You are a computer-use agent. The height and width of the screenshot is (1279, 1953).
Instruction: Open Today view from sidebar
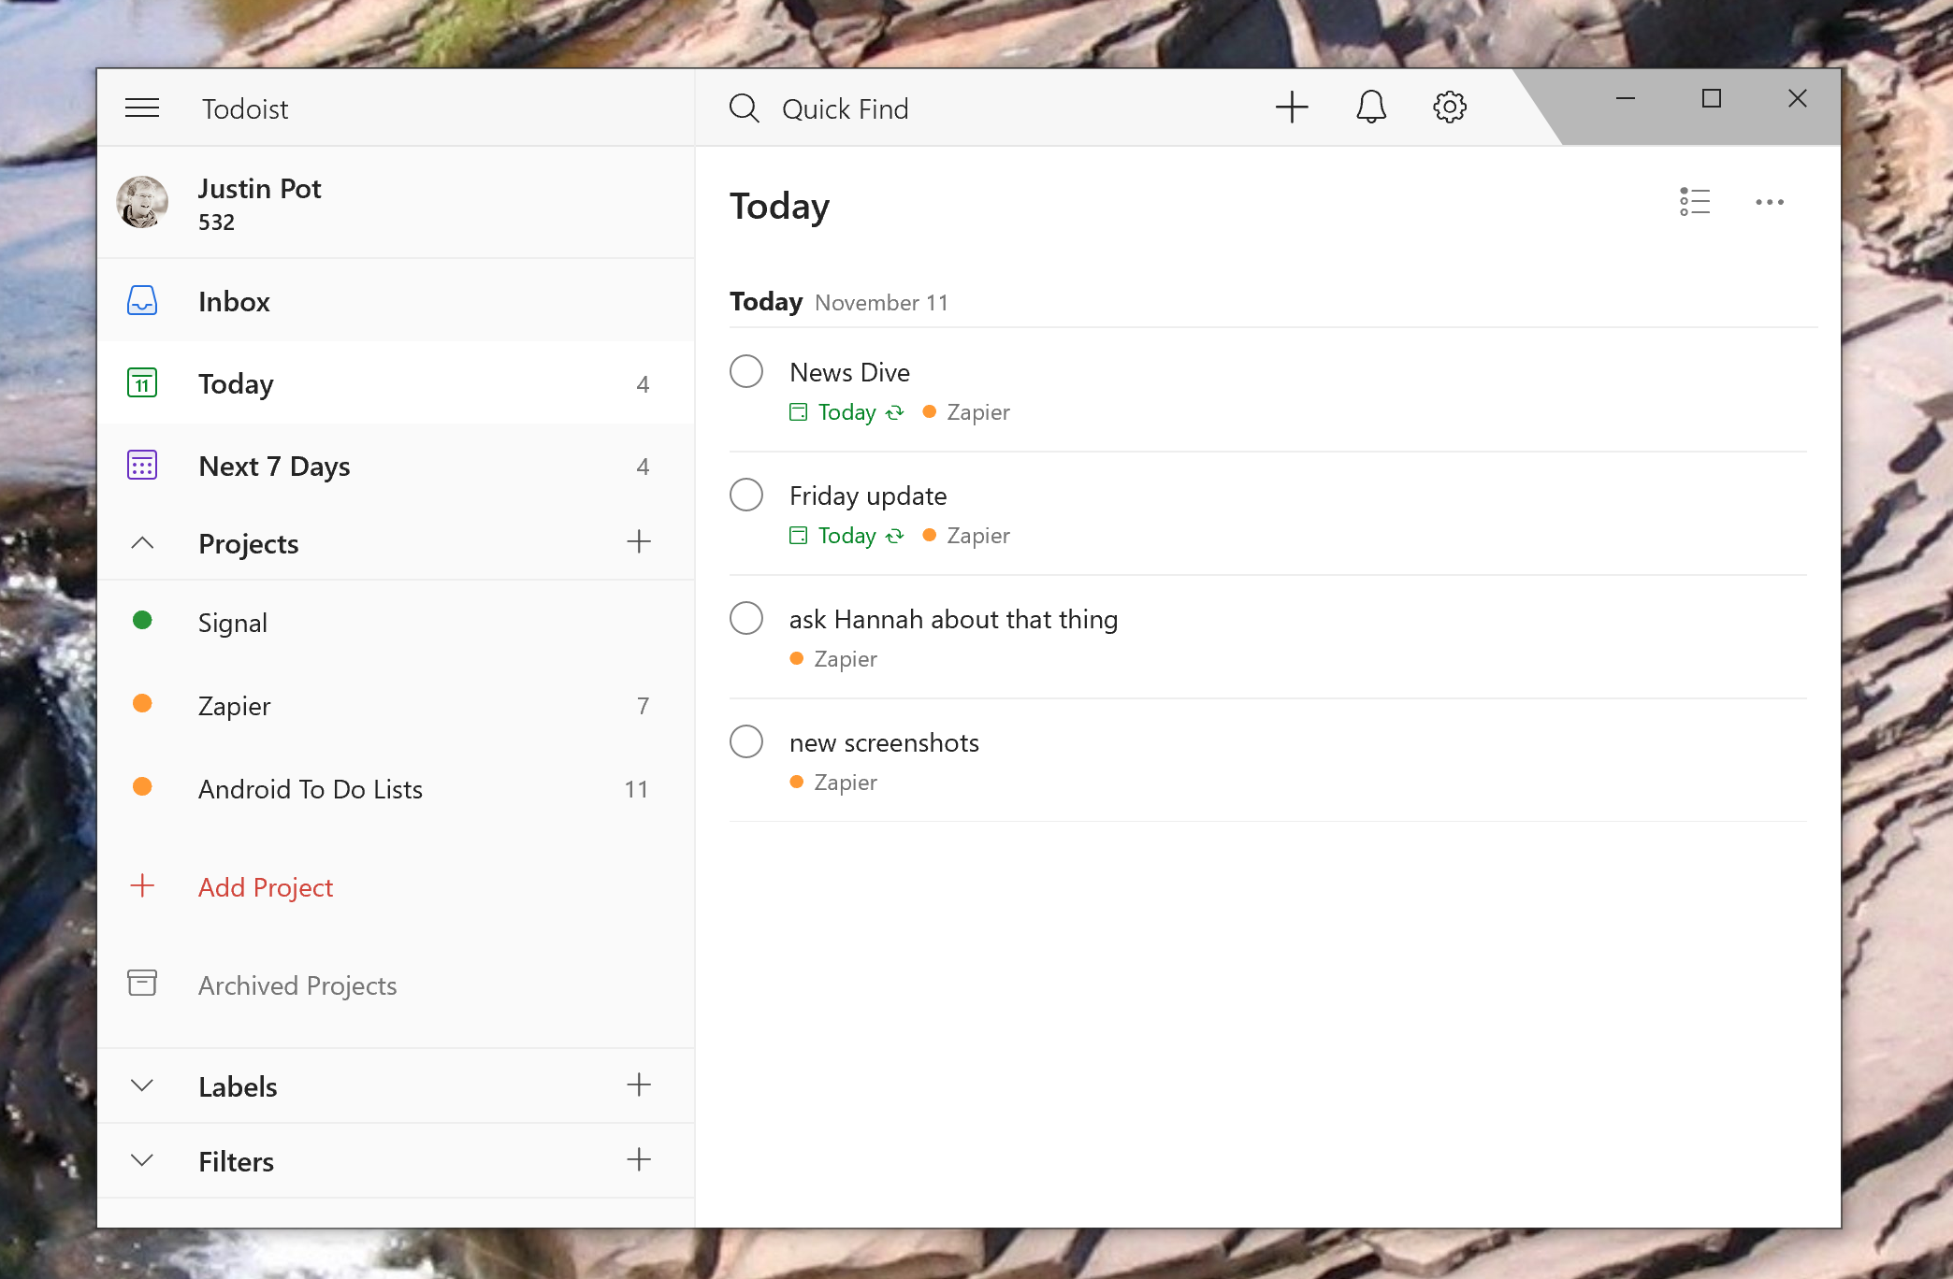(x=236, y=382)
